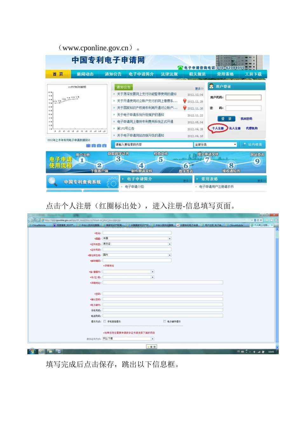Click the 2012 statistics chart thumbnail
Screen dimensions: 302x427
(77, 110)
